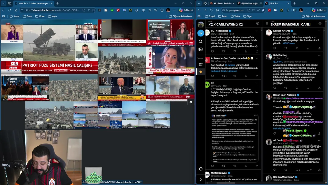The image size is (328, 185).
Task: Select Patriot Füze Sistemi news video tile
Action: pos(49,46)
